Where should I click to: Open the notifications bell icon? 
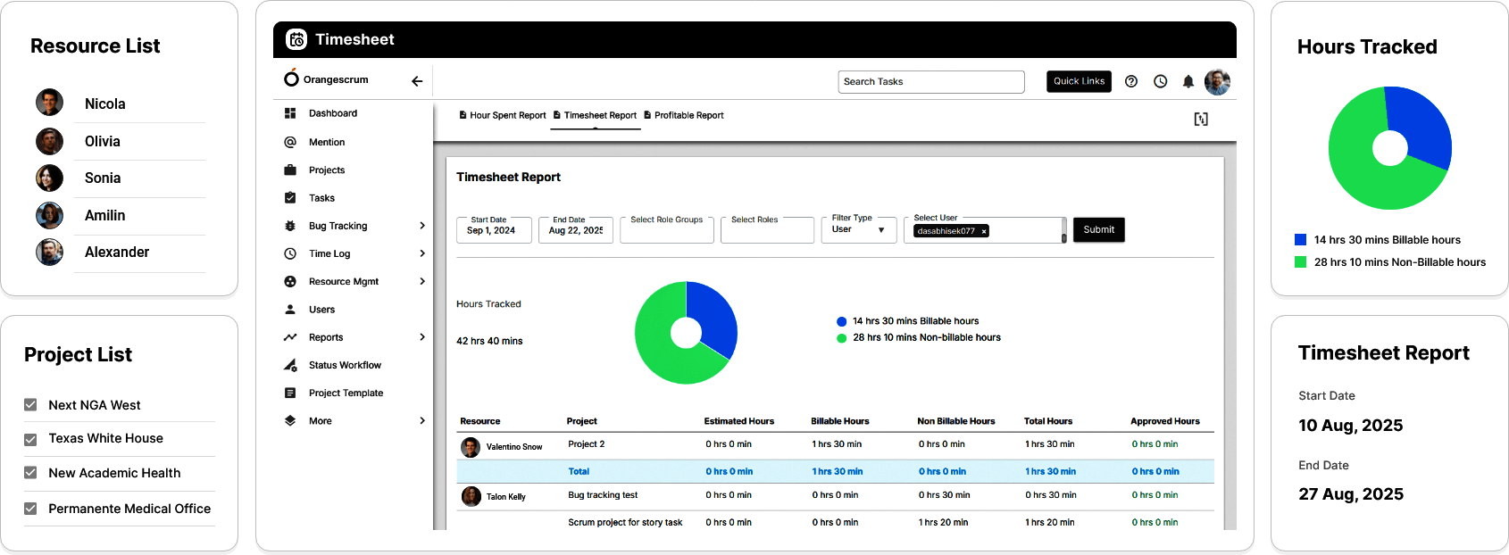1188,81
